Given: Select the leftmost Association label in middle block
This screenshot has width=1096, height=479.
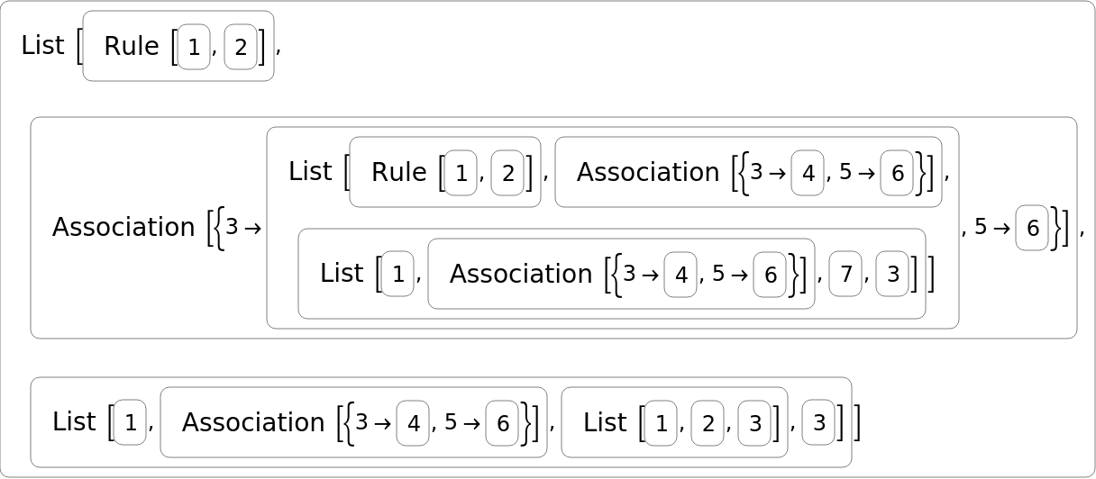Looking at the screenshot, I should [x=123, y=228].
